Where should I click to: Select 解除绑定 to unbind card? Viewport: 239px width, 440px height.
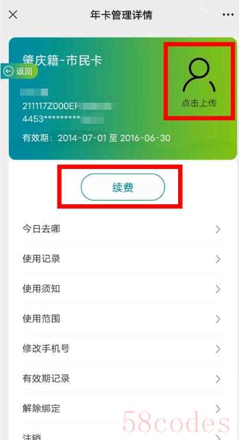point(122,408)
